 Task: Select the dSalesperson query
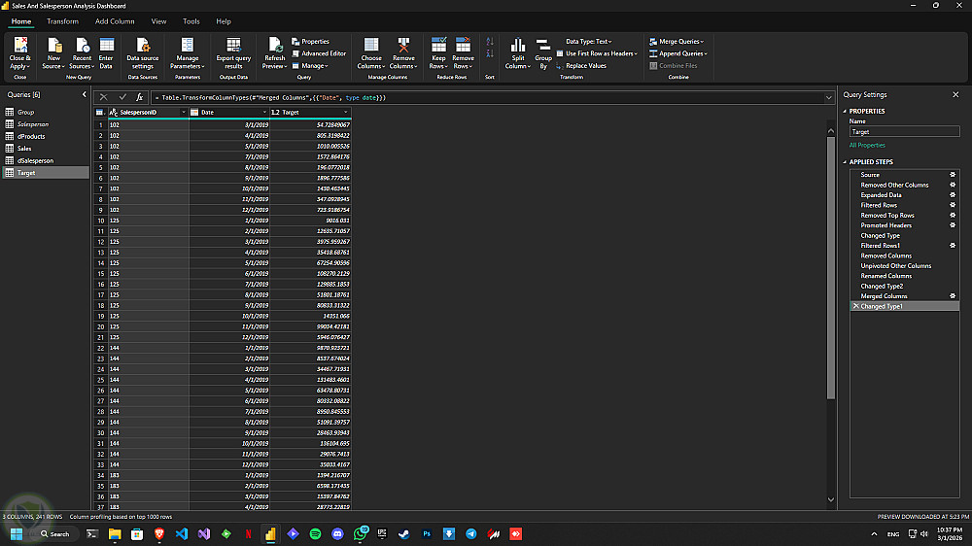click(35, 160)
